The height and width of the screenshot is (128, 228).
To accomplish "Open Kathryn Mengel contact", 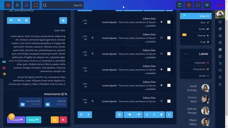I will tap(198, 111).
